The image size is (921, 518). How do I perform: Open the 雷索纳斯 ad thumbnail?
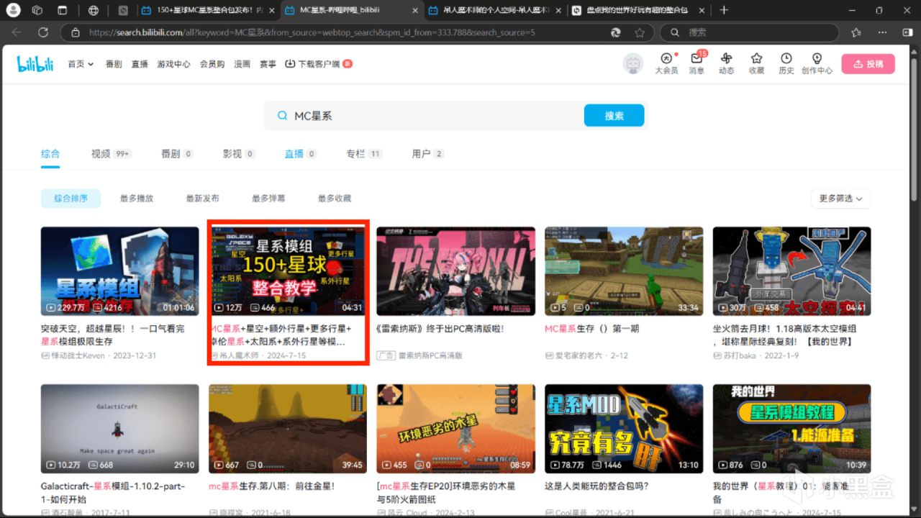click(x=455, y=272)
